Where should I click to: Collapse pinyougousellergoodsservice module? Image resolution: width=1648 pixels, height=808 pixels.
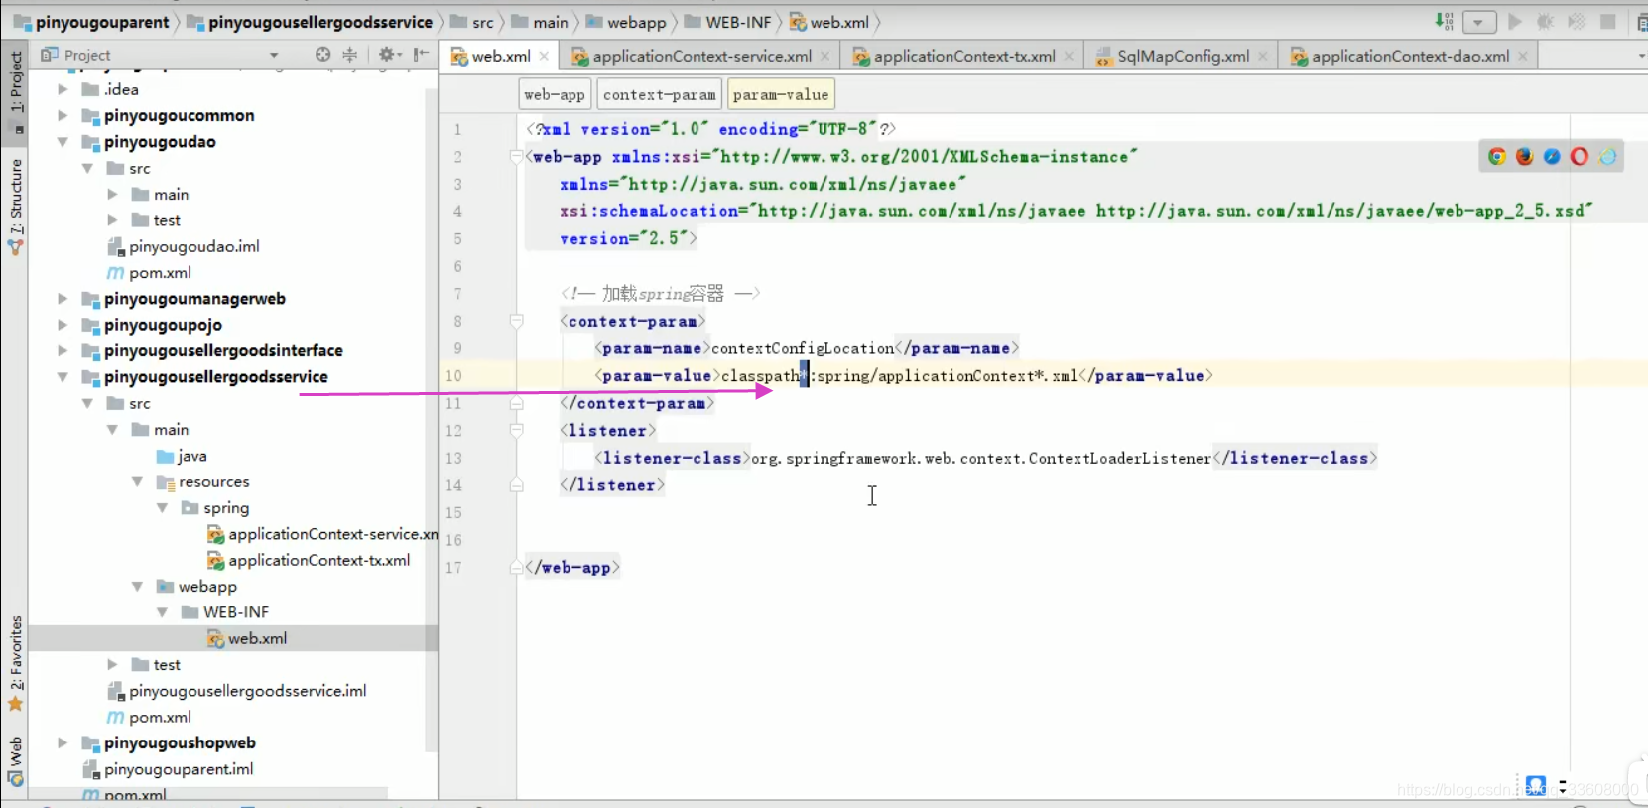63,377
